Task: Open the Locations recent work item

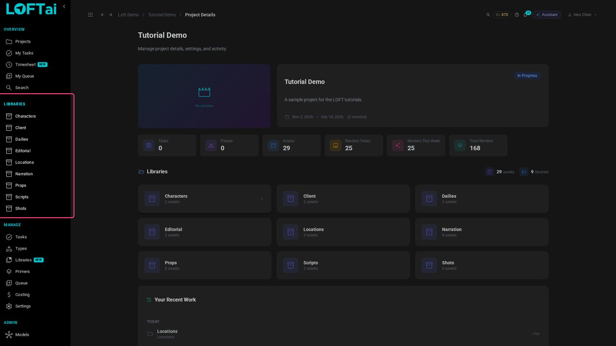Action: point(343,334)
